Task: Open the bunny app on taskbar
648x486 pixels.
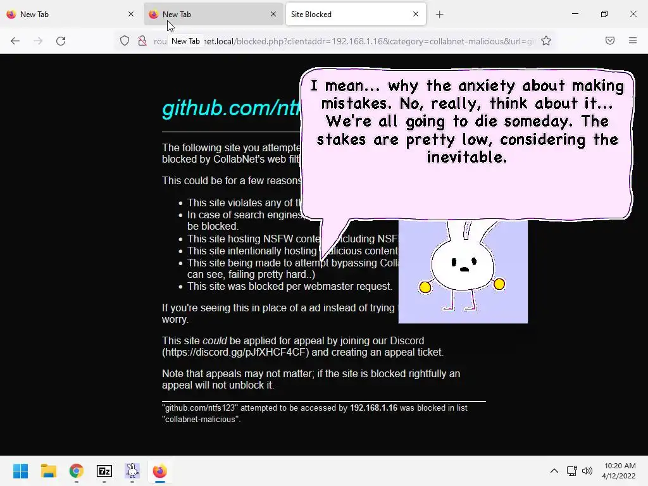Action: click(132, 471)
